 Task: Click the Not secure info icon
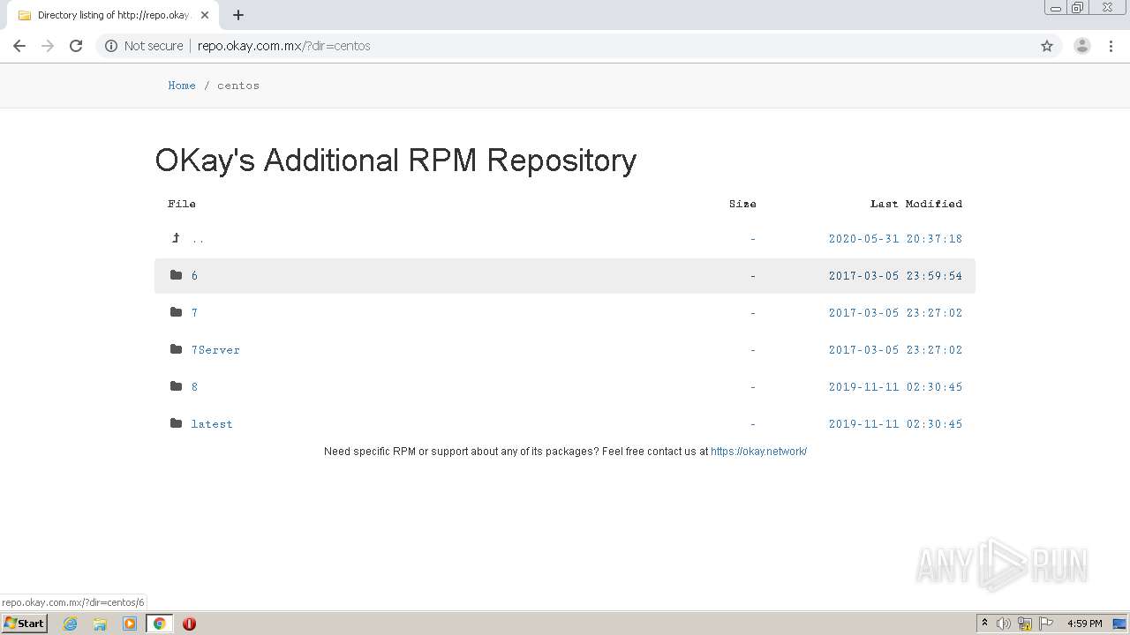111,46
